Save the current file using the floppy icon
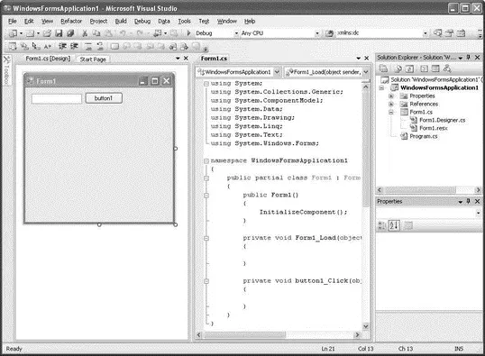 (x=59, y=33)
